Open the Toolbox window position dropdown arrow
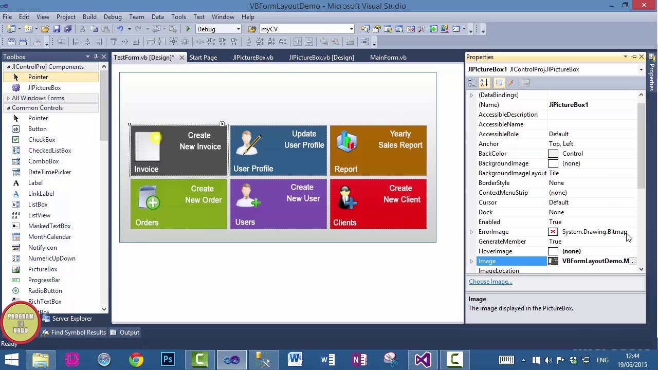The width and height of the screenshot is (658, 370). click(88, 57)
